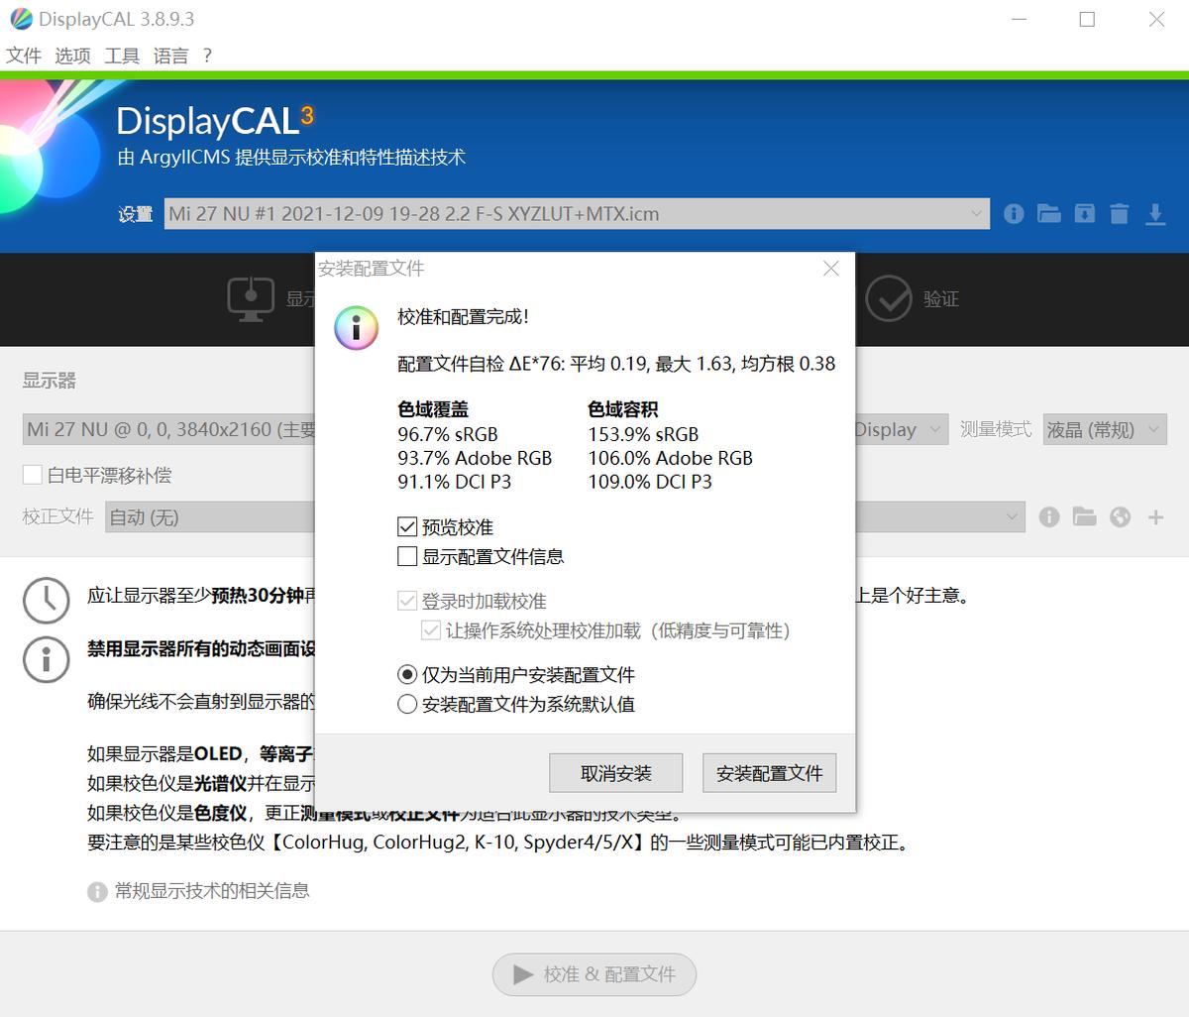1189x1017 pixels.
Task: Click the archive import icon next to settings
Action: pyautogui.click(x=1084, y=213)
